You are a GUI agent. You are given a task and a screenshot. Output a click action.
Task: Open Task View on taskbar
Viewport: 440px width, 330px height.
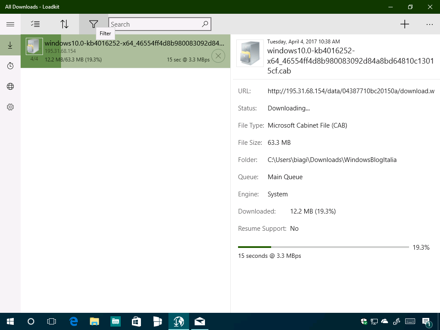(x=52, y=321)
